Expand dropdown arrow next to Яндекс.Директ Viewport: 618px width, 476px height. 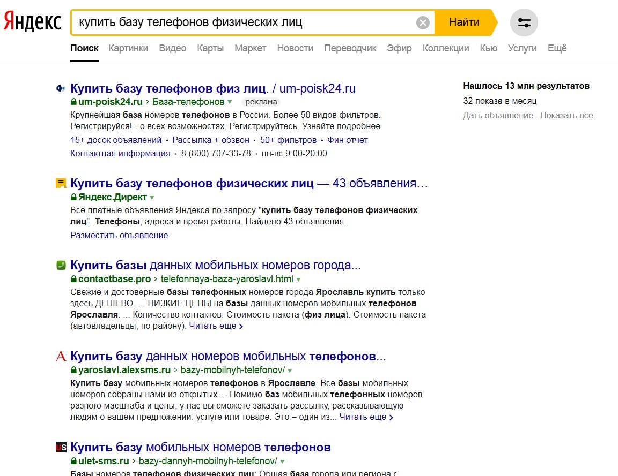(x=152, y=198)
